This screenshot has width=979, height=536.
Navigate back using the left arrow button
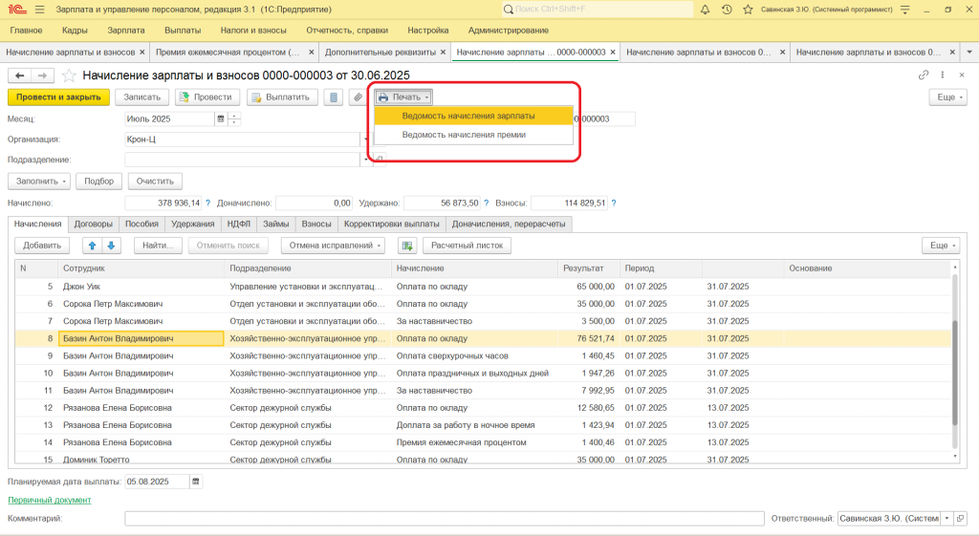19,75
